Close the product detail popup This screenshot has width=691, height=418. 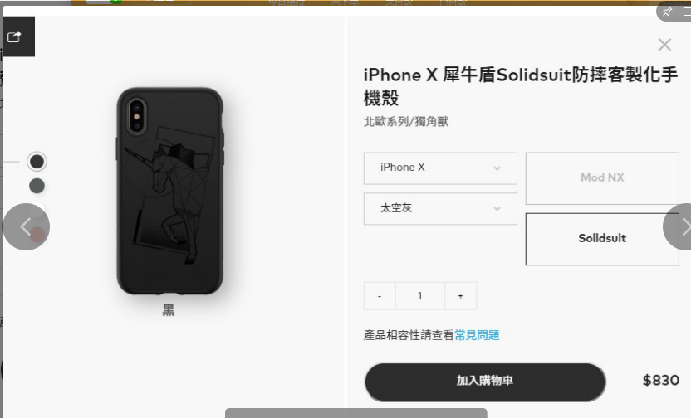click(664, 45)
